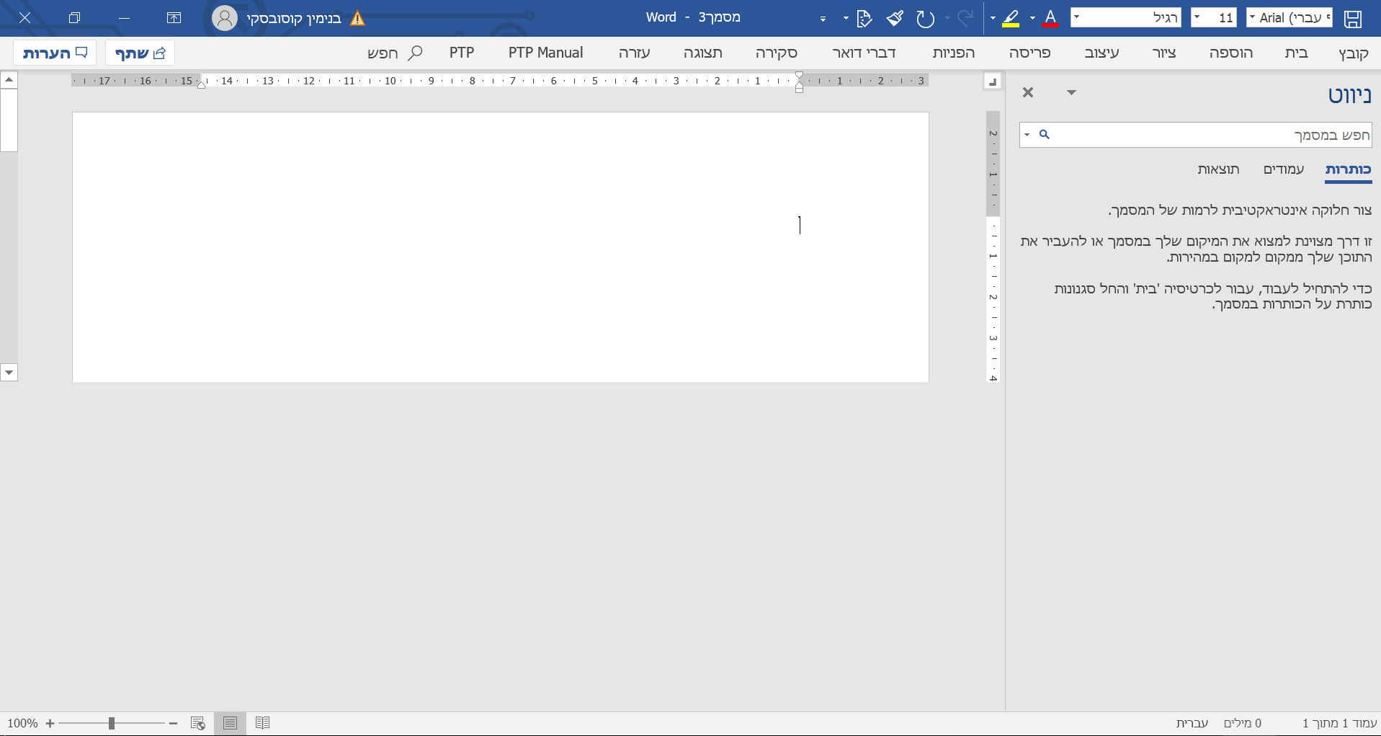Screen dimensions: 1381x736
Task: Expand the font color options arrow
Action: (x=1032, y=18)
